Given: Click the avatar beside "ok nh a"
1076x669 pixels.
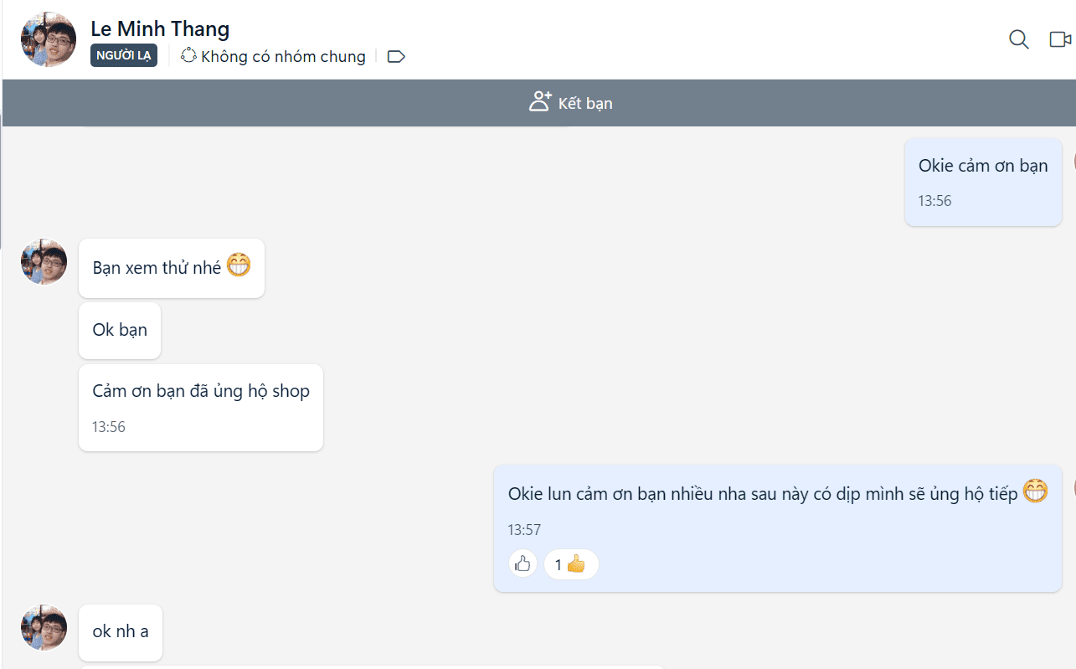Looking at the screenshot, I should click(44, 628).
